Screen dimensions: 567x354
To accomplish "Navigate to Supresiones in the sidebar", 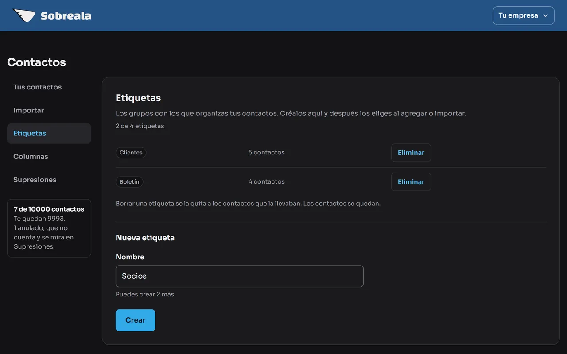I will pos(49,180).
